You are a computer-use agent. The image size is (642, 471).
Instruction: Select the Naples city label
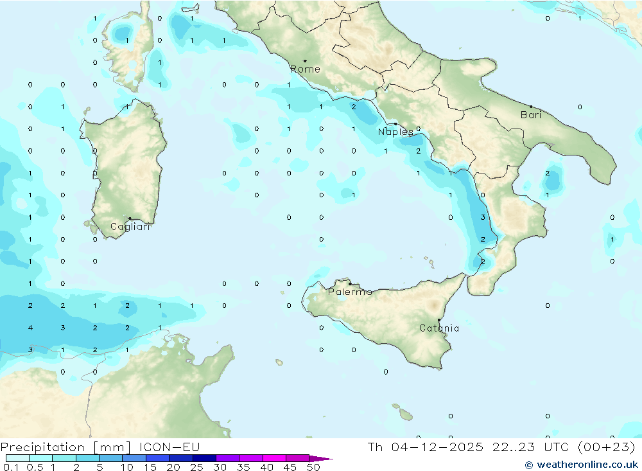395,132
